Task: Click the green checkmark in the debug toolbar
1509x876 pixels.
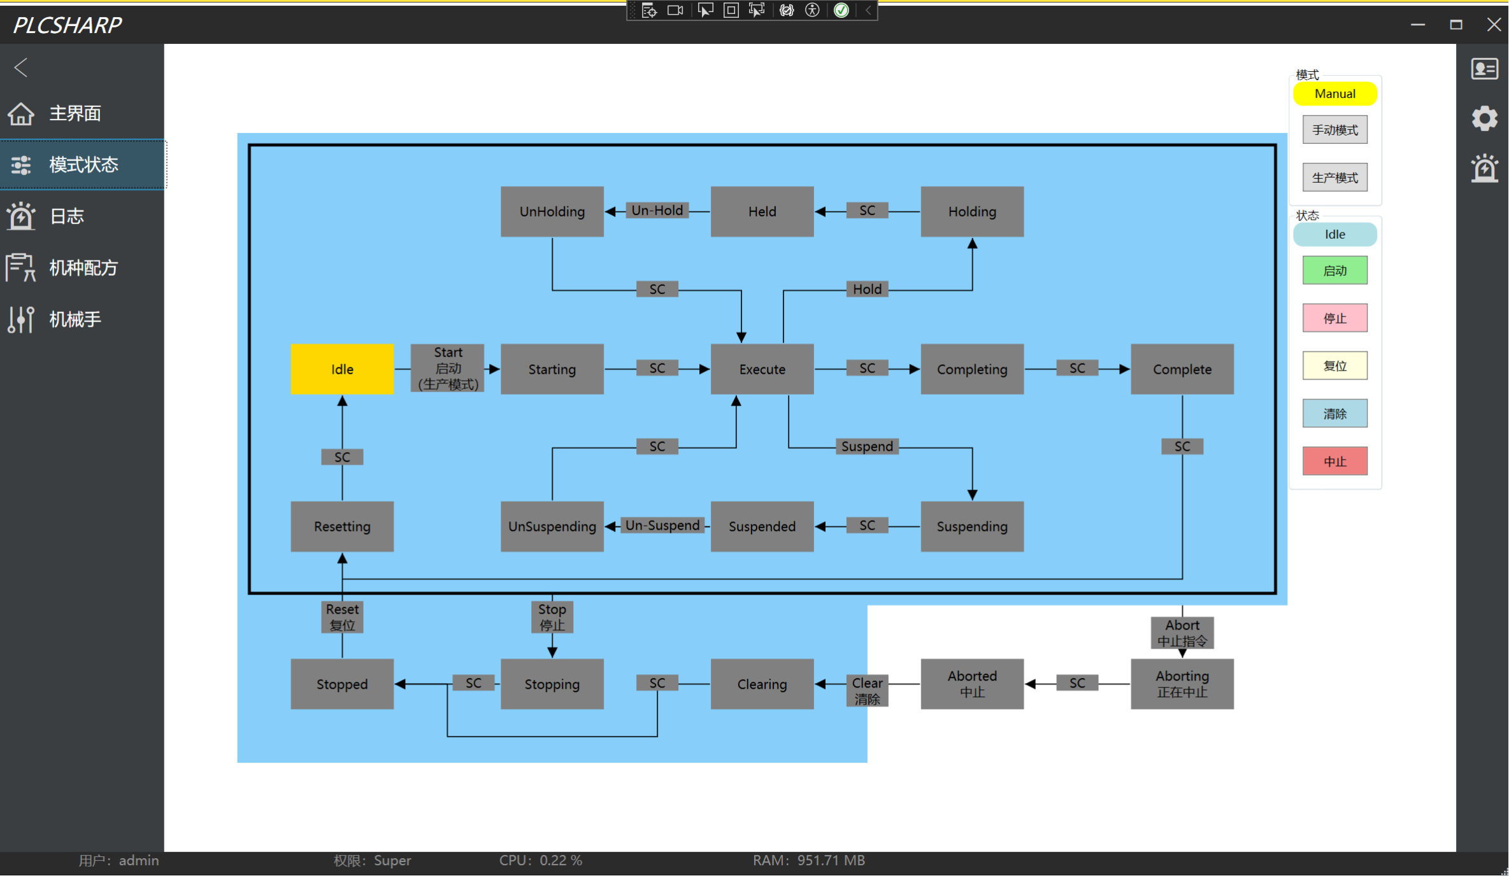Action: [841, 10]
